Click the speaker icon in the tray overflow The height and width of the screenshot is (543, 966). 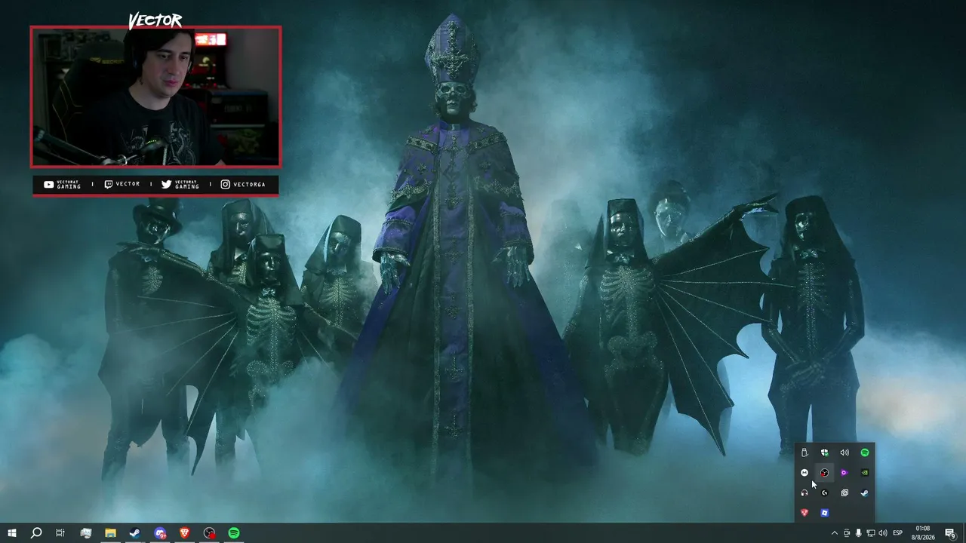click(x=844, y=452)
